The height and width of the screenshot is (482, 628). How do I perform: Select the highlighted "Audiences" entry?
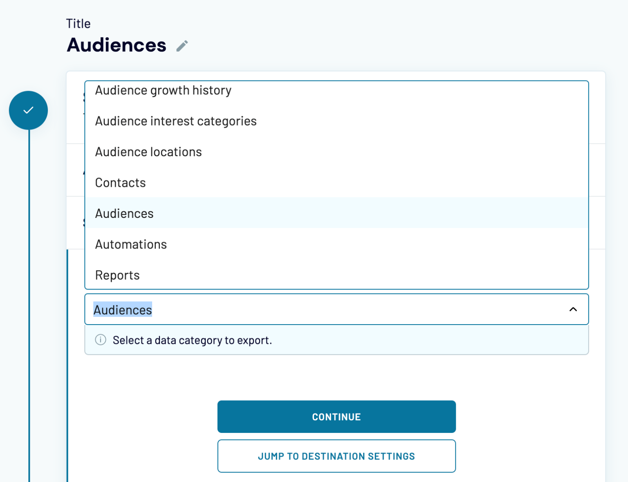pyautogui.click(x=124, y=213)
